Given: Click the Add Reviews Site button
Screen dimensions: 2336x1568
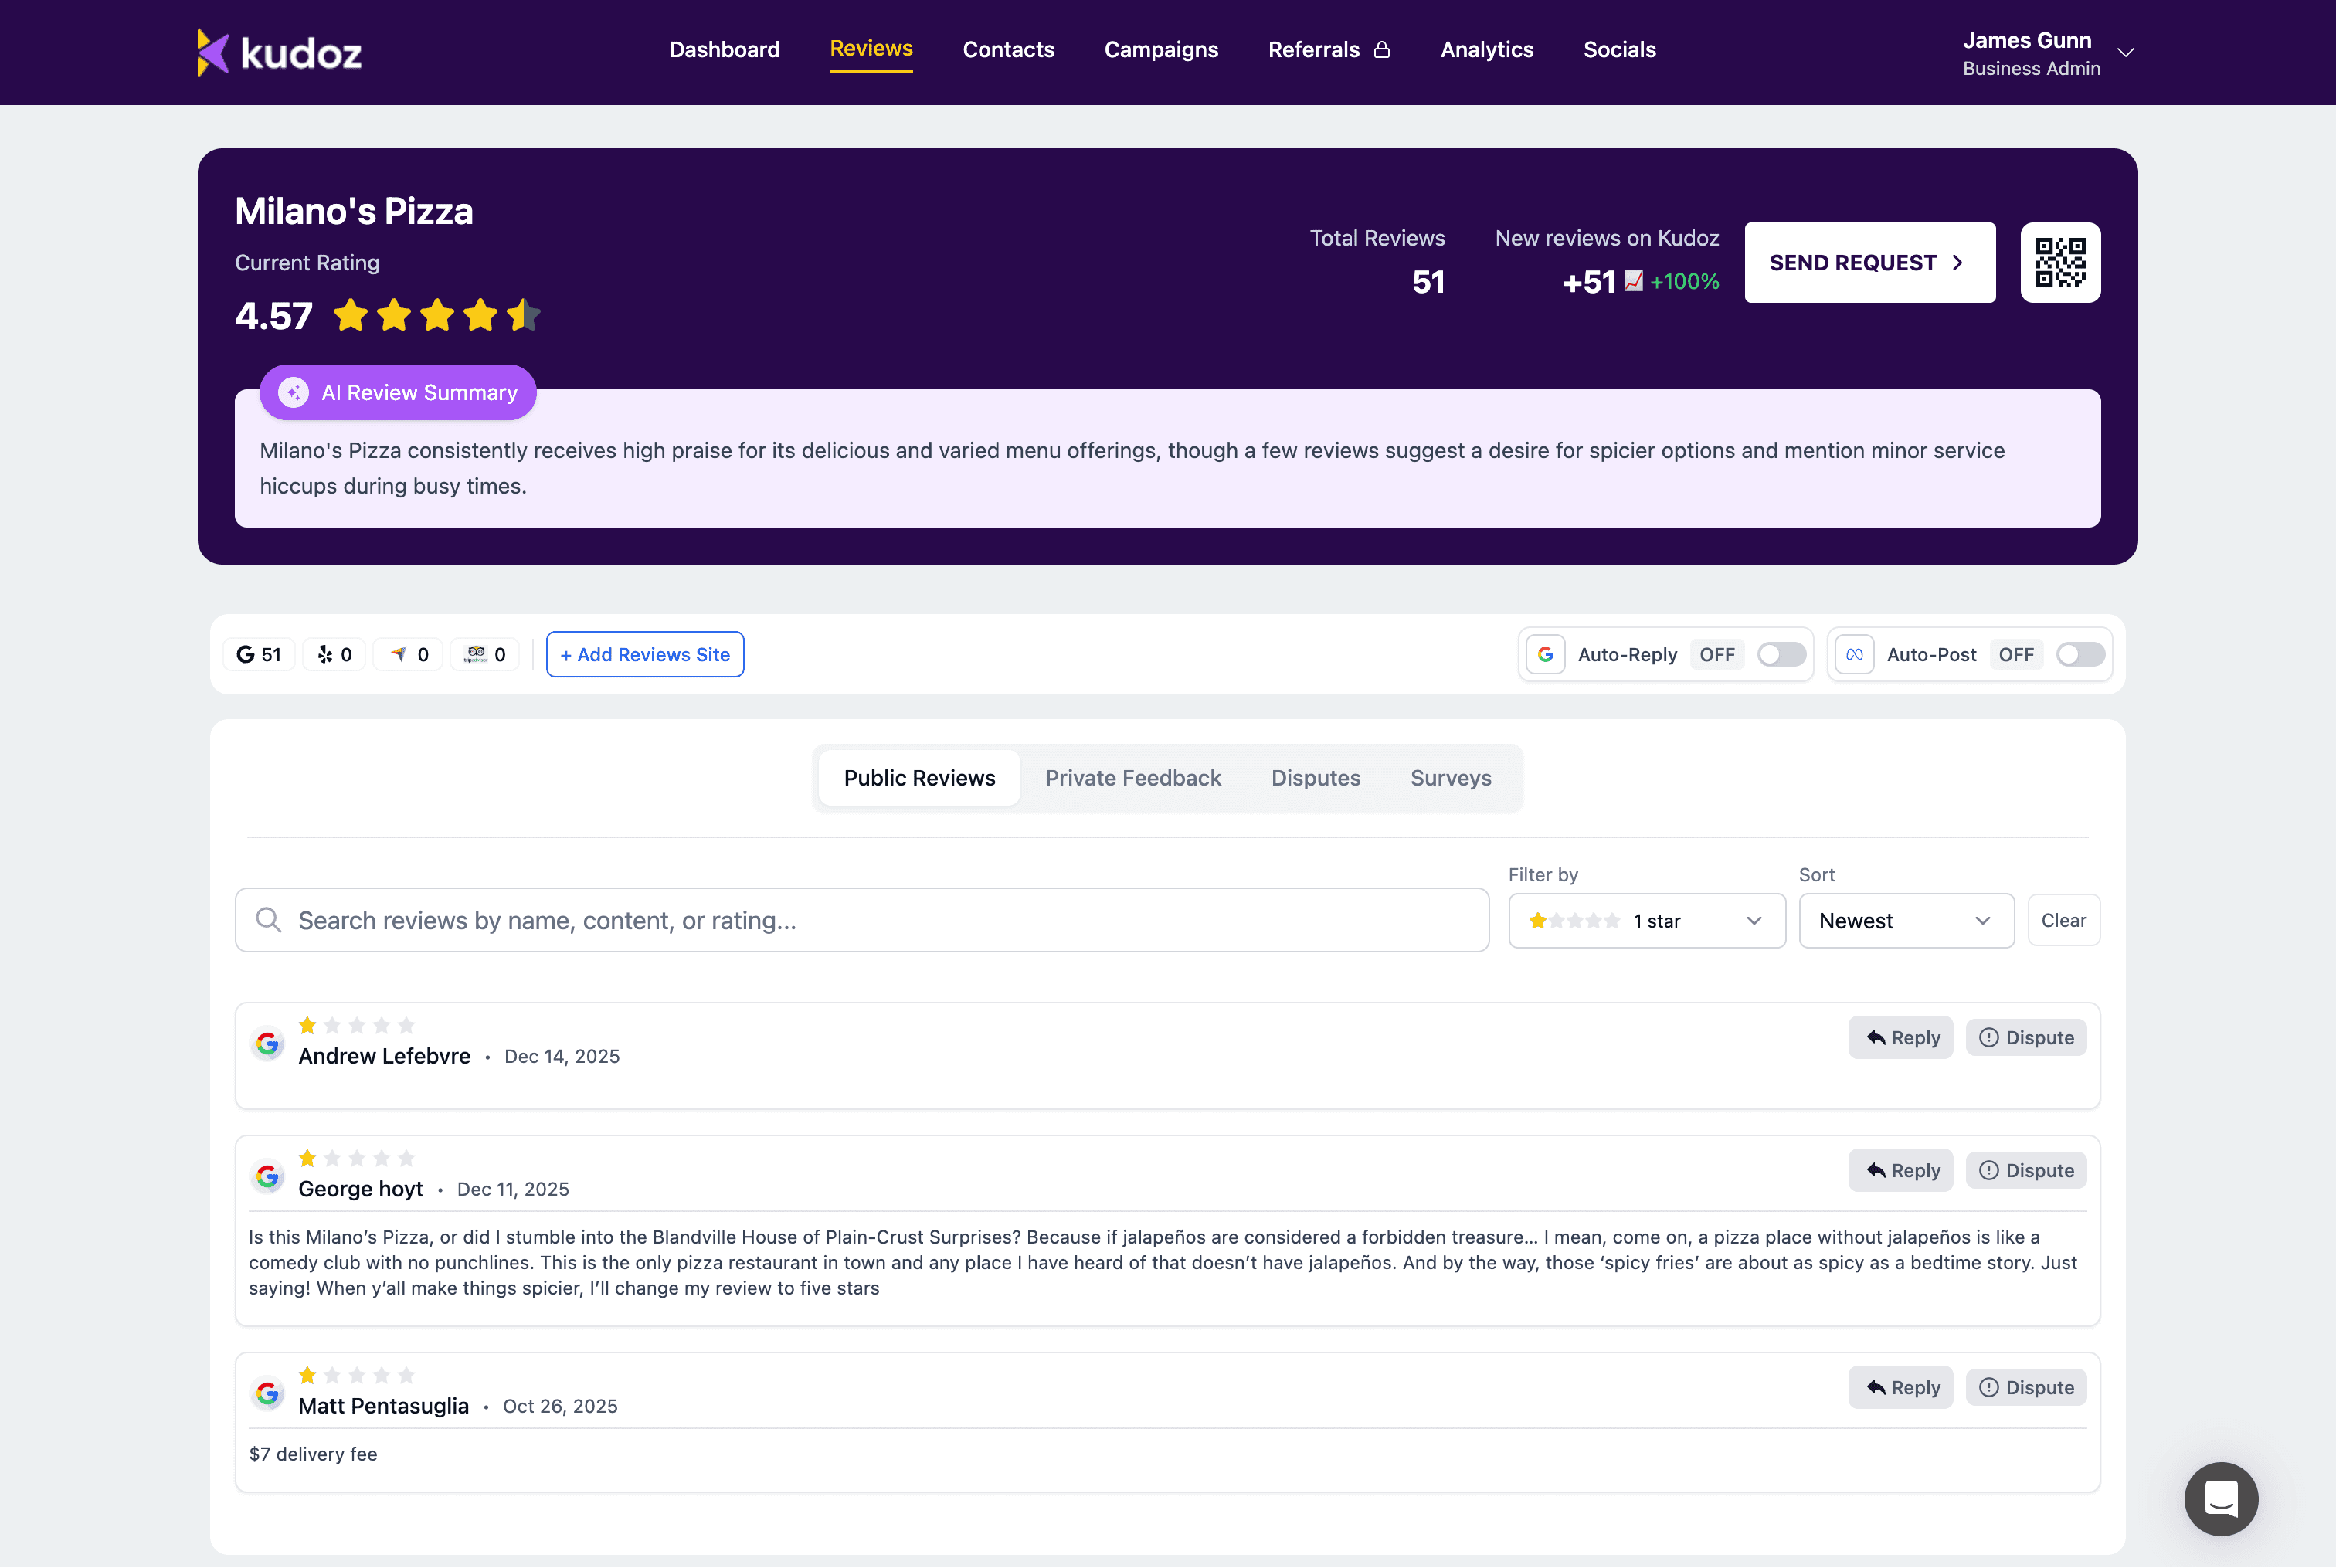Looking at the screenshot, I should click(x=645, y=654).
